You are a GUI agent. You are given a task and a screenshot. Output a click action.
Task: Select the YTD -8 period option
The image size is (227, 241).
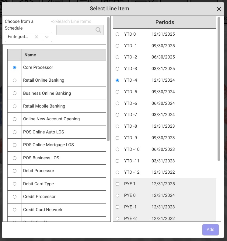click(117, 126)
